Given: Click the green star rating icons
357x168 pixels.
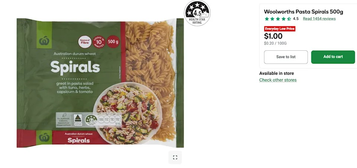Looking at the screenshot, I should click(278, 19).
